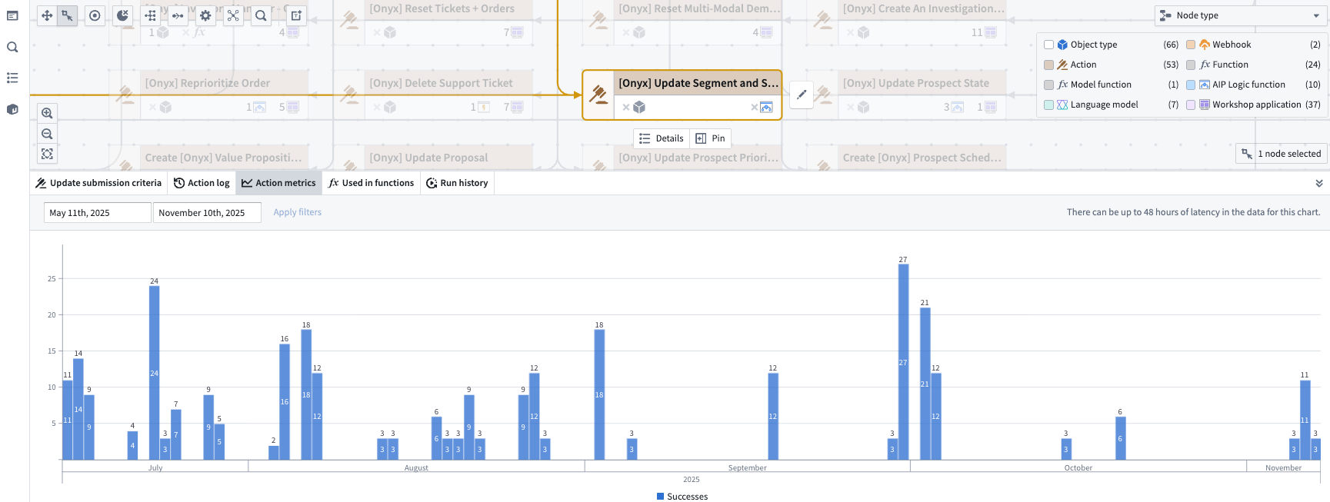Select the pan/move canvas tool

[47, 15]
